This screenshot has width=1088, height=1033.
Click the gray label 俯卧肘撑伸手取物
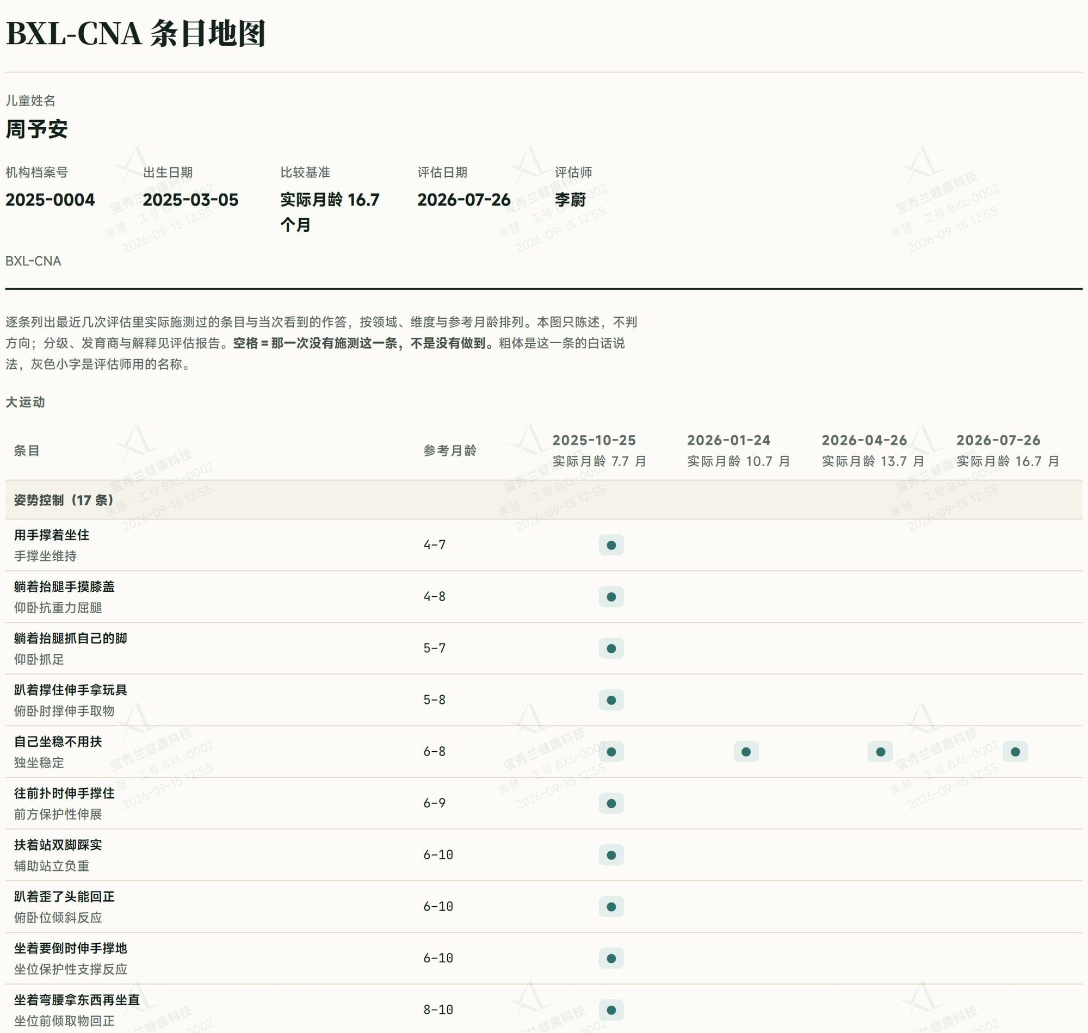pos(64,711)
